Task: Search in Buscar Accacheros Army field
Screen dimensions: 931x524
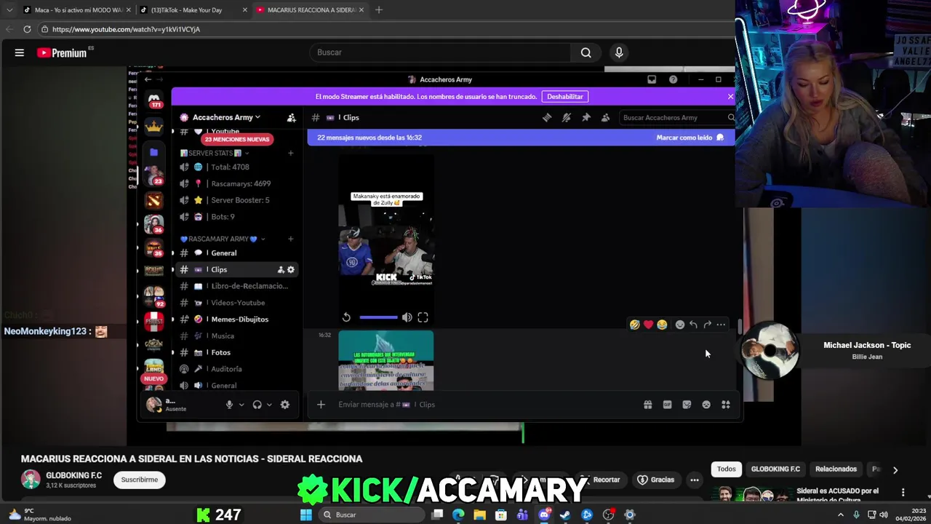Action: pyautogui.click(x=676, y=117)
